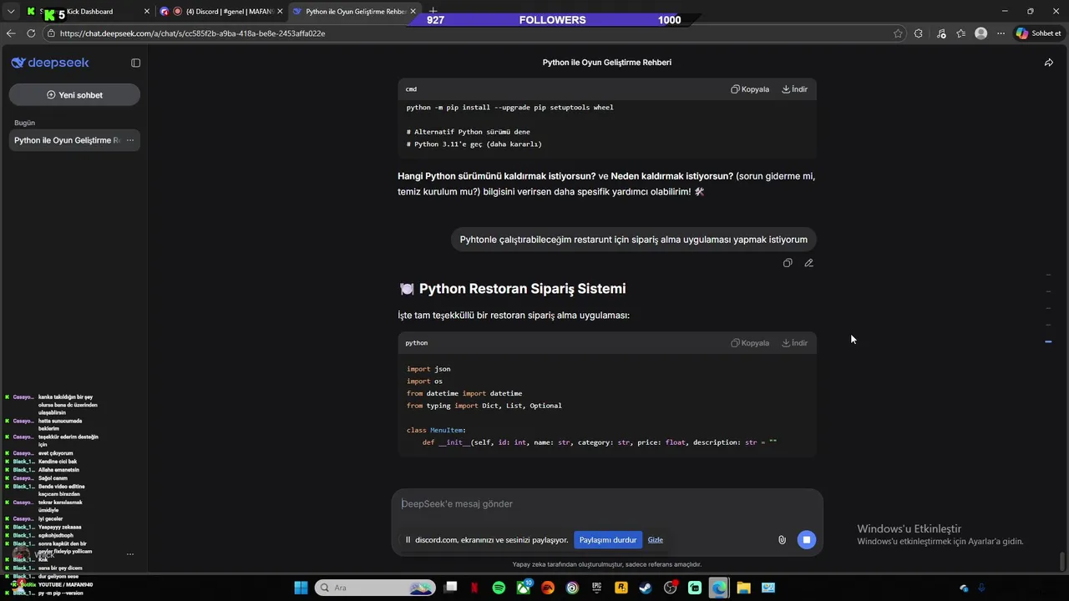Click the microphone tray icon

981,588
